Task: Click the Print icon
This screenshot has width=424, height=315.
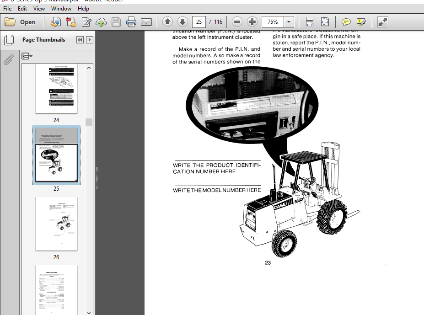Action: pyautogui.click(x=131, y=22)
